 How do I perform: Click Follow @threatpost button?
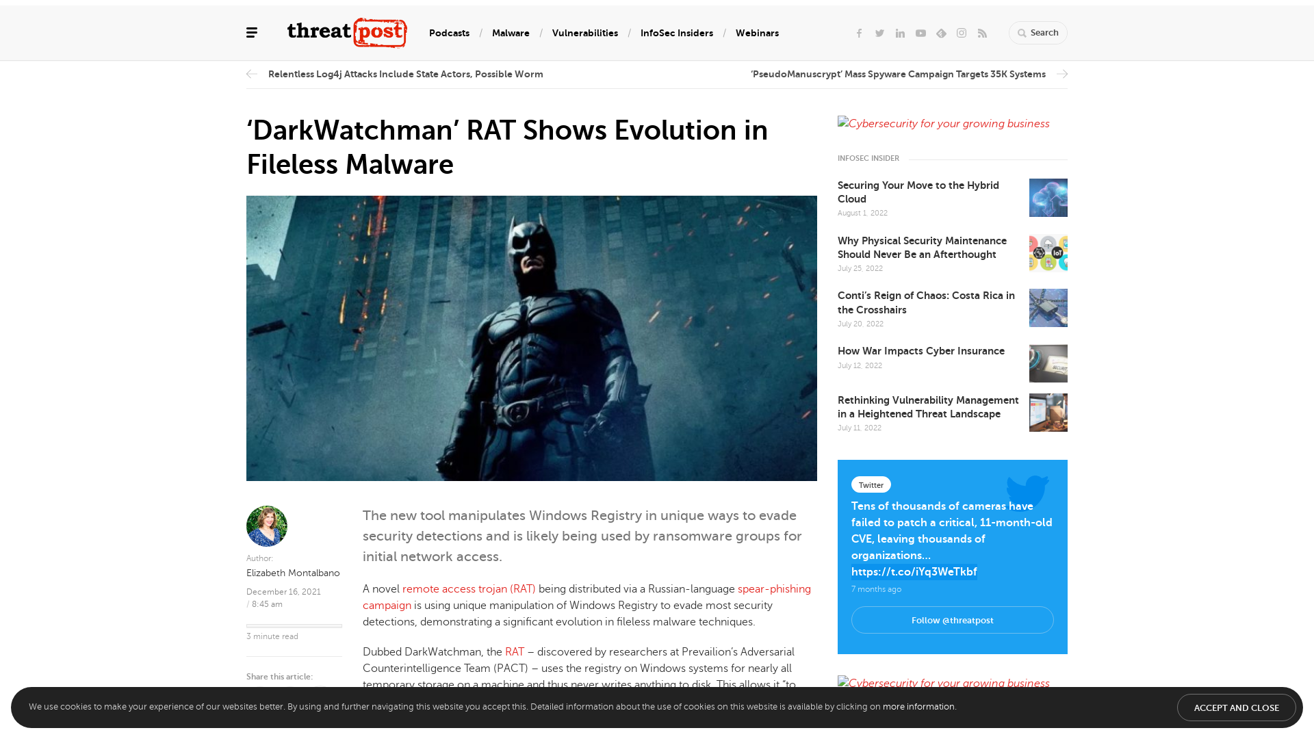tap(953, 620)
